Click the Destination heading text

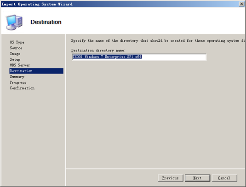[x=46, y=22]
